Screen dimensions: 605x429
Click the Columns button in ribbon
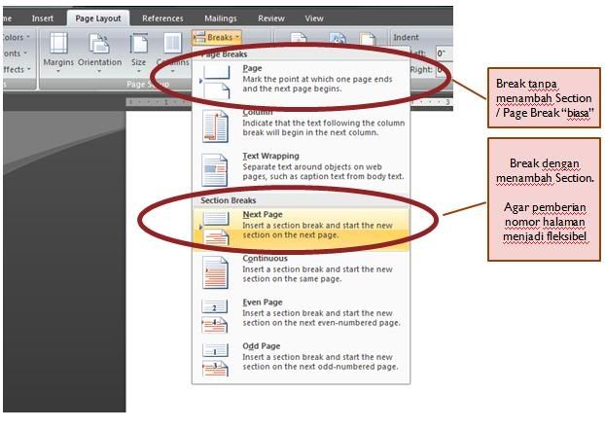click(172, 51)
